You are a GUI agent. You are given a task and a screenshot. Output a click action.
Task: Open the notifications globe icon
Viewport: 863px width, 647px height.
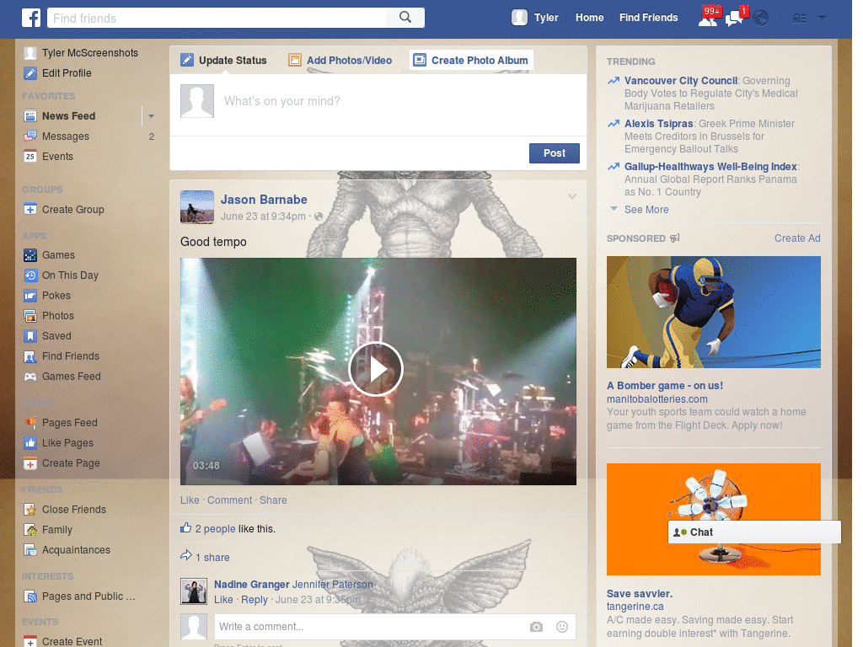[759, 17]
